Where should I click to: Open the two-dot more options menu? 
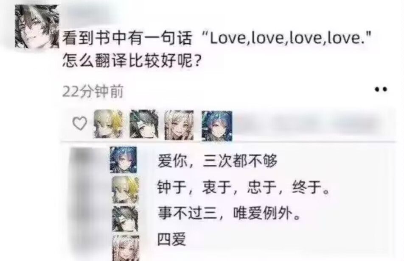[x=381, y=89]
